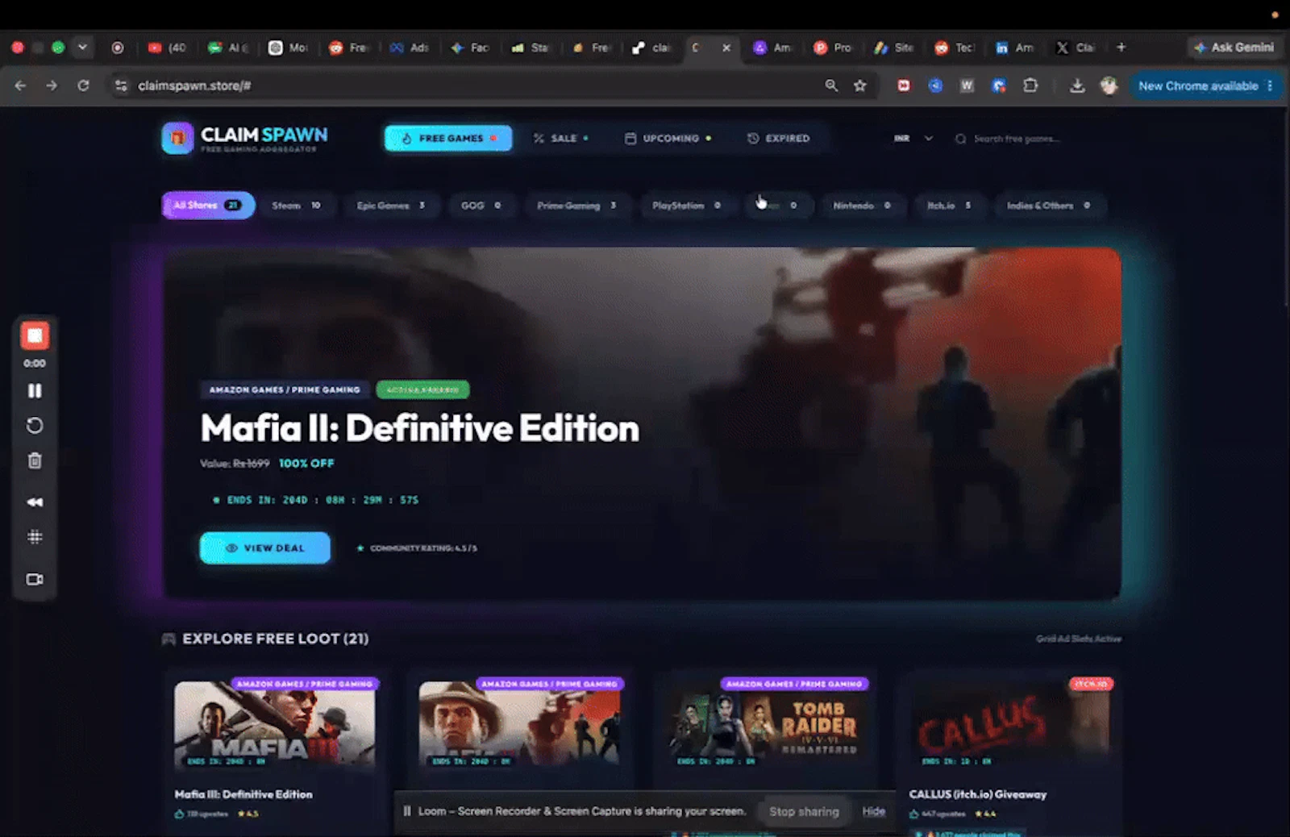Click the Explore Free Loot (21) heading
Image resolution: width=1290 pixels, height=837 pixels.
(276, 639)
